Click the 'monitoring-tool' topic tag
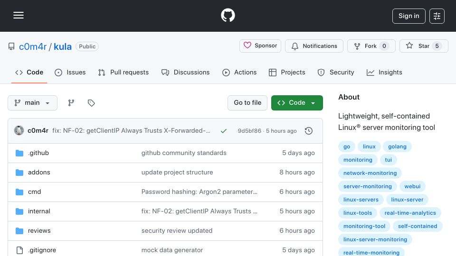 (364, 227)
